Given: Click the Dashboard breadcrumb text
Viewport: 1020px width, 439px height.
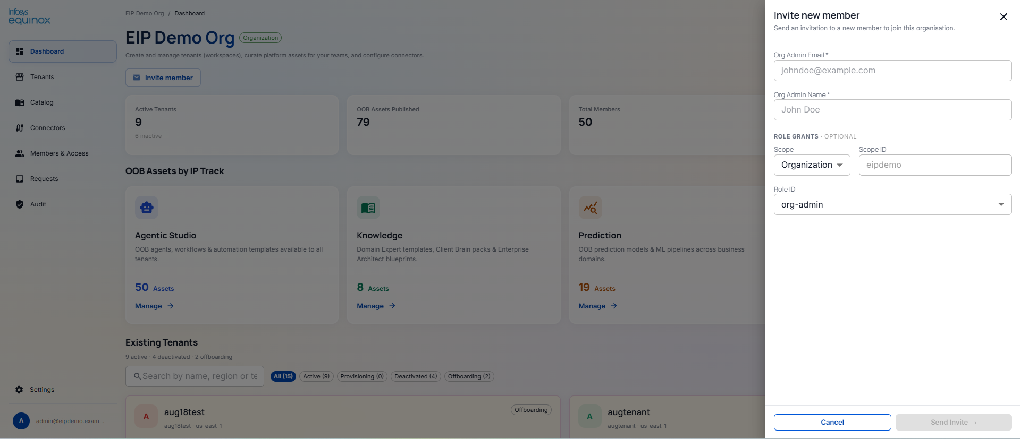Looking at the screenshot, I should tap(190, 13).
